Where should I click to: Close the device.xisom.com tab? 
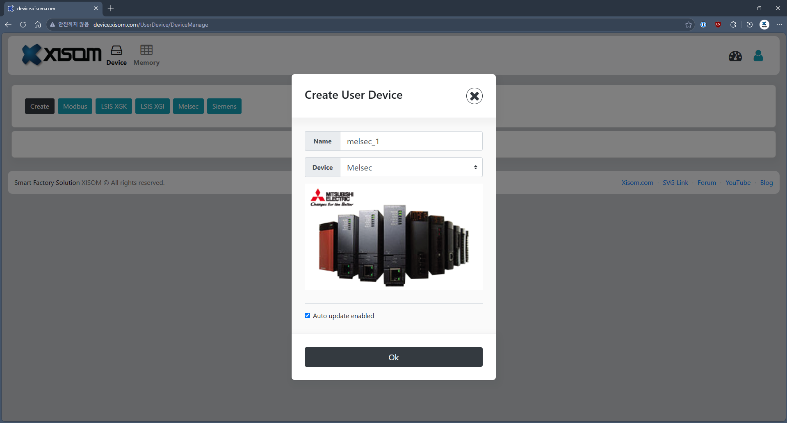tap(96, 8)
